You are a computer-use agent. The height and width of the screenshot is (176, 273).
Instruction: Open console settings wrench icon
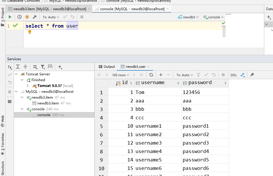(x=35, y=17)
